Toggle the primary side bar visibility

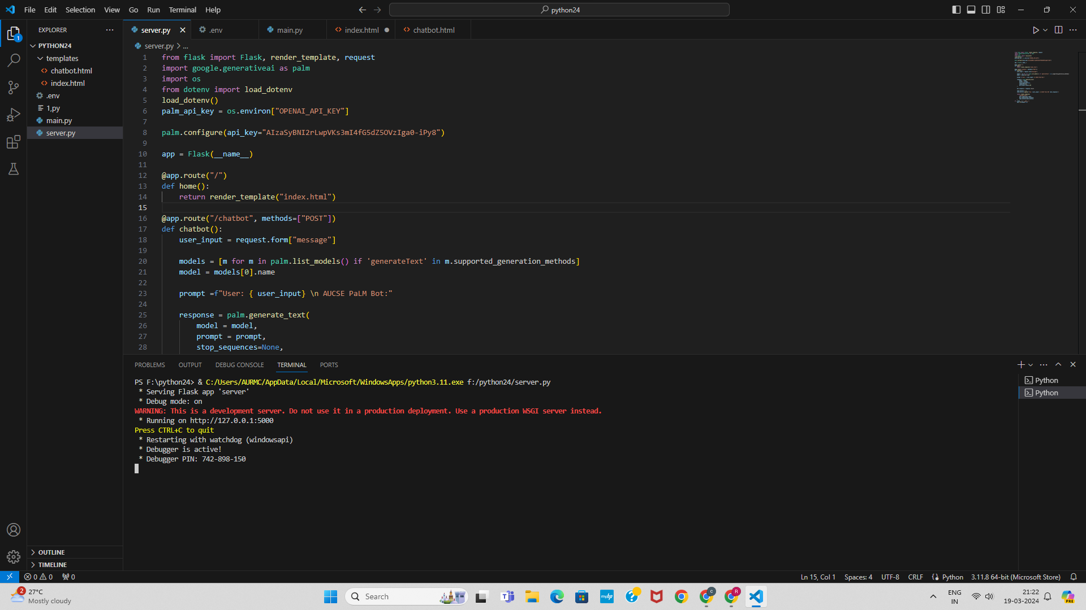[956, 10]
